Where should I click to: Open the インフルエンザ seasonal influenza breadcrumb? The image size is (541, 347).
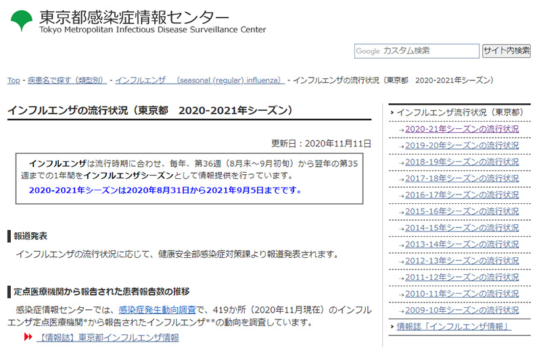[199, 80]
